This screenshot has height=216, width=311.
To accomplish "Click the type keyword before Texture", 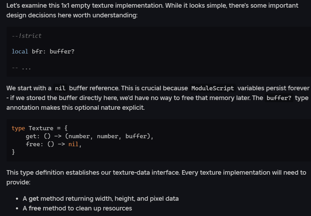I will [x=18, y=128].
